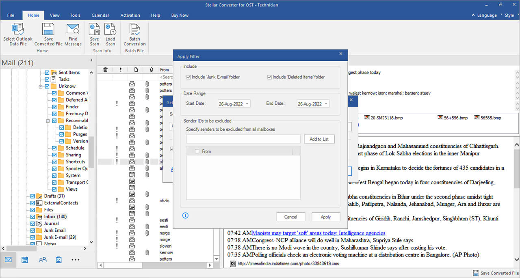This screenshot has width=520, height=278.
Task: Click paperclip icon in the kernow row
Action: [147, 252]
